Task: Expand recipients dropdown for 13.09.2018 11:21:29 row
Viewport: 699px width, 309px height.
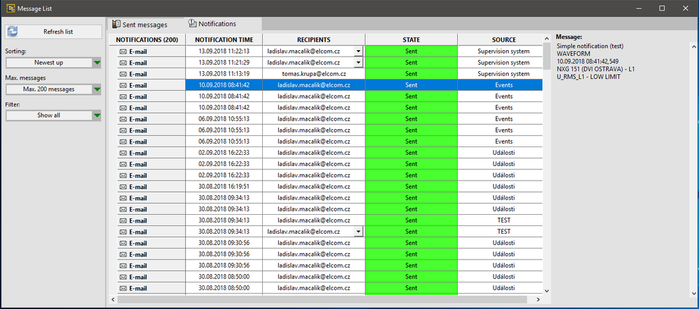Action: pyautogui.click(x=359, y=63)
